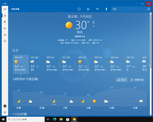Show previous days with left chevron
153x122 pixels.
(10, 65)
